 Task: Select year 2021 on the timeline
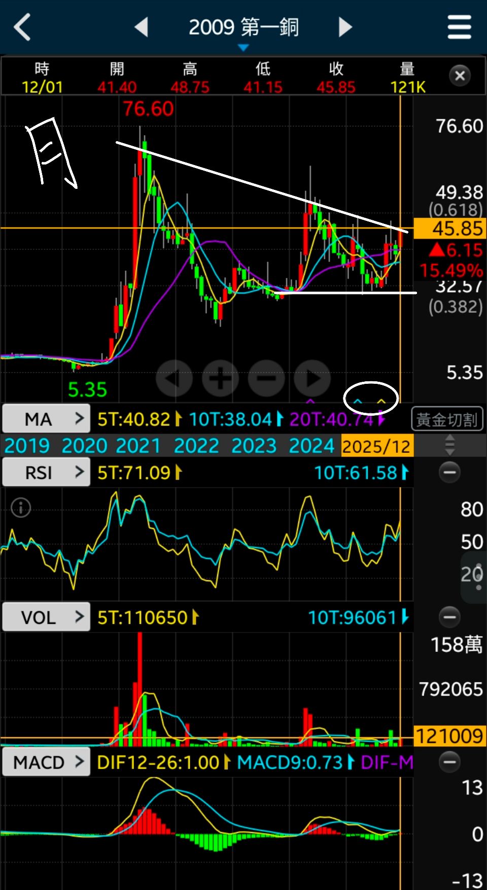138,446
